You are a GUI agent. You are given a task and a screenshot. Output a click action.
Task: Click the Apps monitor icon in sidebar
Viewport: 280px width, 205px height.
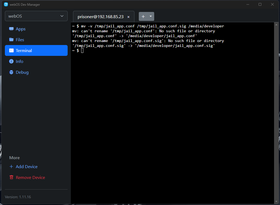click(11, 29)
